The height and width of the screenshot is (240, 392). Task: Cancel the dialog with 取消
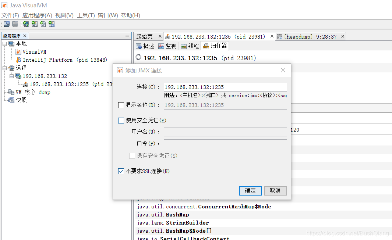pos(275,191)
